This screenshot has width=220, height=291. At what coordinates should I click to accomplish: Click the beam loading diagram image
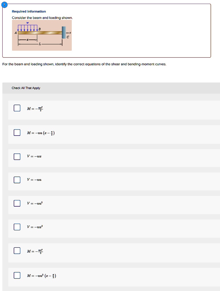[x=42, y=36]
